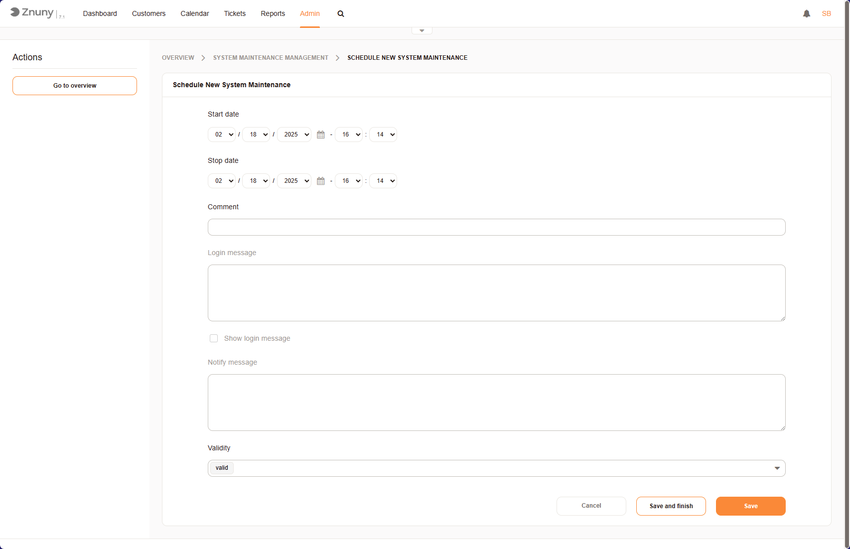
Task: Focus the Comment input field
Action: 496,227
